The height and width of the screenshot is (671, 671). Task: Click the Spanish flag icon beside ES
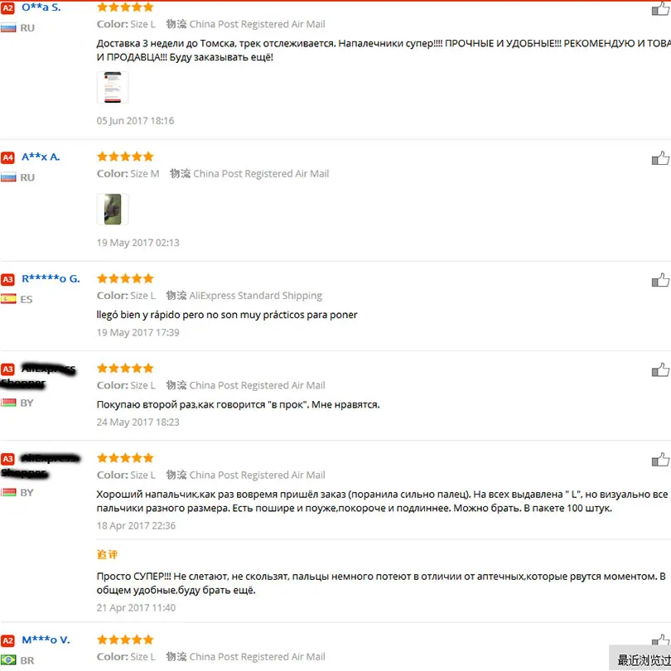tap(8, 299)
